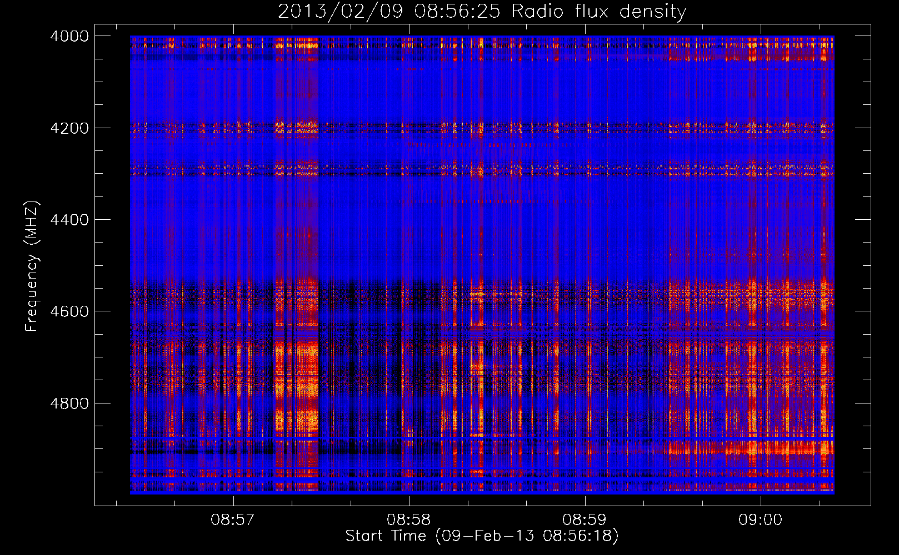This screenshot has height=555, width=899.
Task: Click the 08:57 time axis label
Action: 233,519
